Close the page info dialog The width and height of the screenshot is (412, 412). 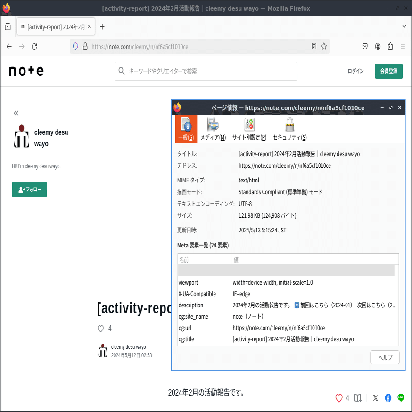pos(399,107)
